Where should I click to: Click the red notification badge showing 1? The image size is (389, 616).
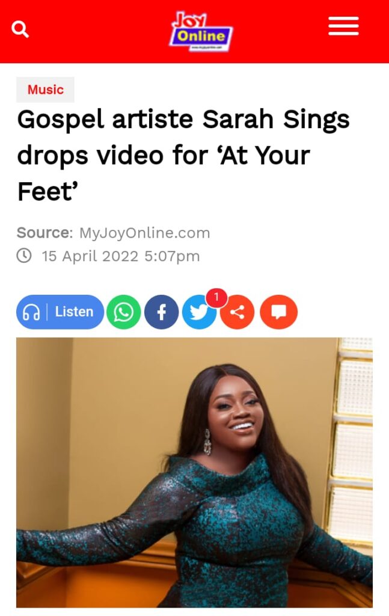click(x=216, y=298)
